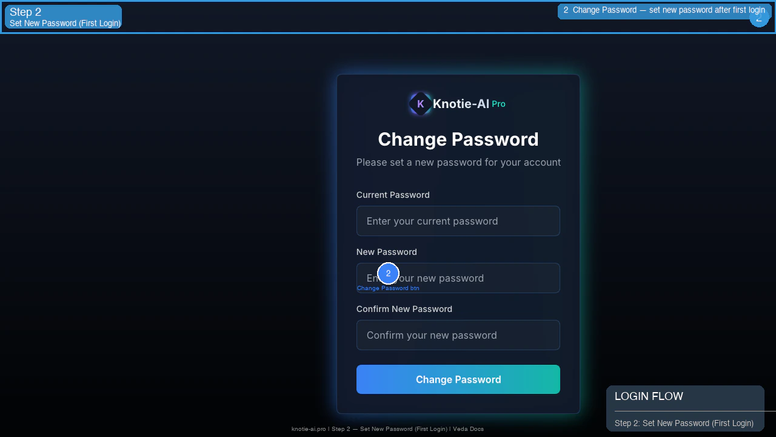Viewport: 776px width, 437px height.
Task: Click the Knotie-AI K logo icon
Action: [x=420, y=104]
